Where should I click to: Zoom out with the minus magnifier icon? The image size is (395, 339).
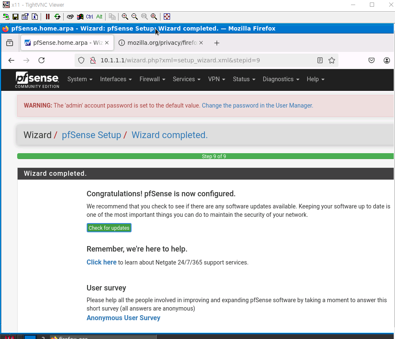134,17
